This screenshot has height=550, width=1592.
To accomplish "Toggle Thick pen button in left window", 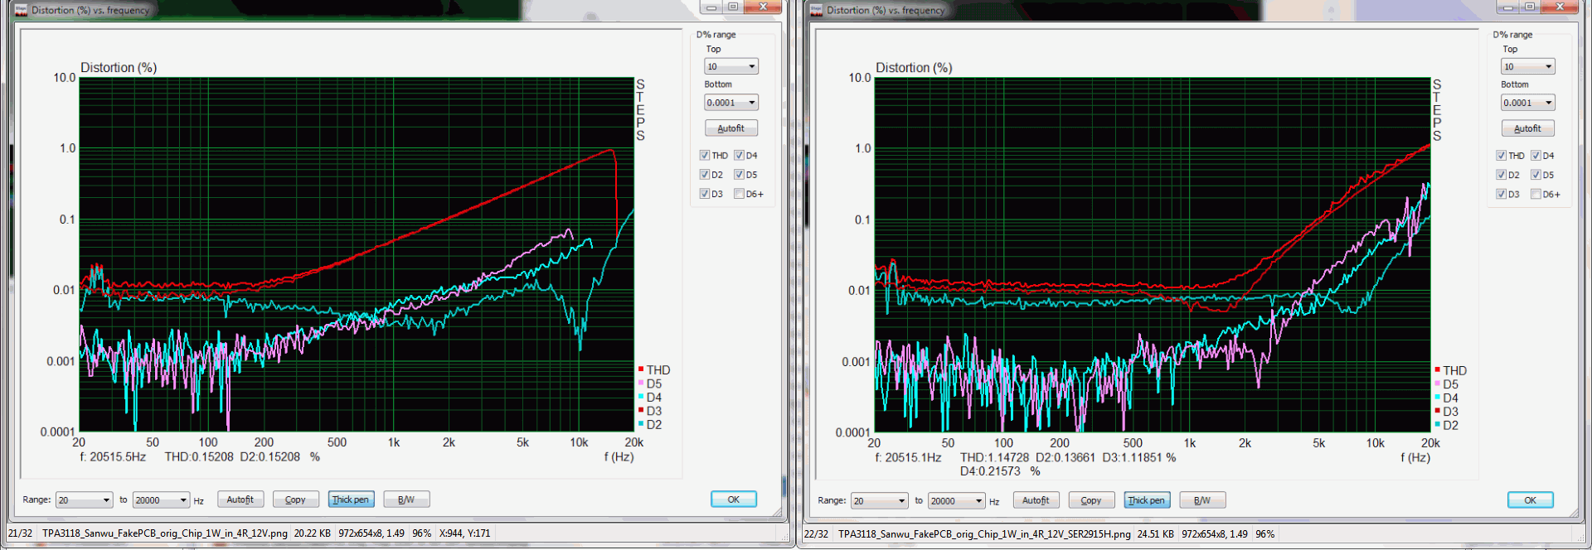I will pyautogui.click(x=351, y=499).
